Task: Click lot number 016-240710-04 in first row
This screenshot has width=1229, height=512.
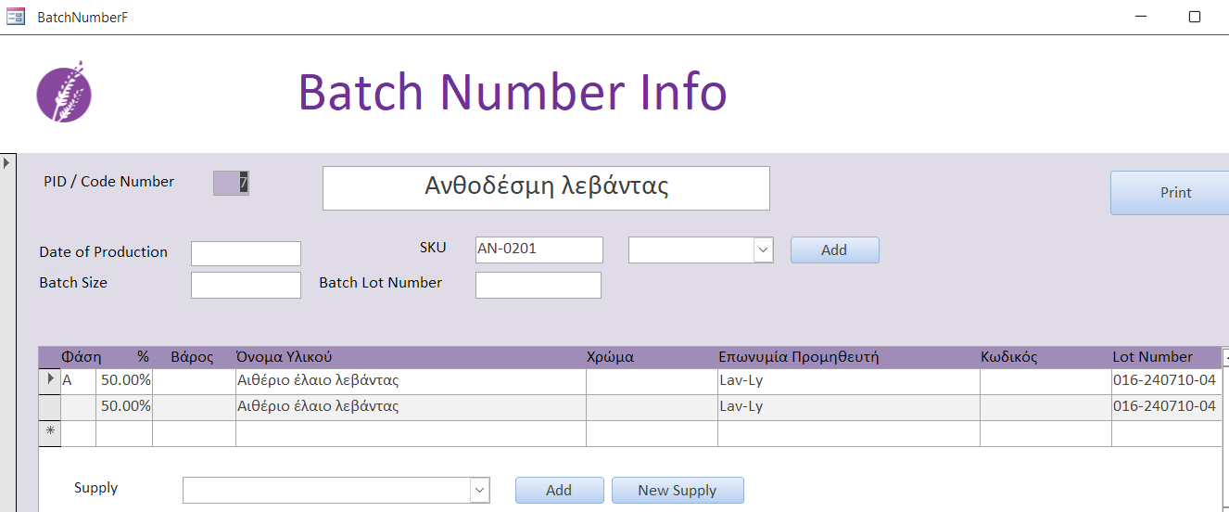Action: [1165, 380]
